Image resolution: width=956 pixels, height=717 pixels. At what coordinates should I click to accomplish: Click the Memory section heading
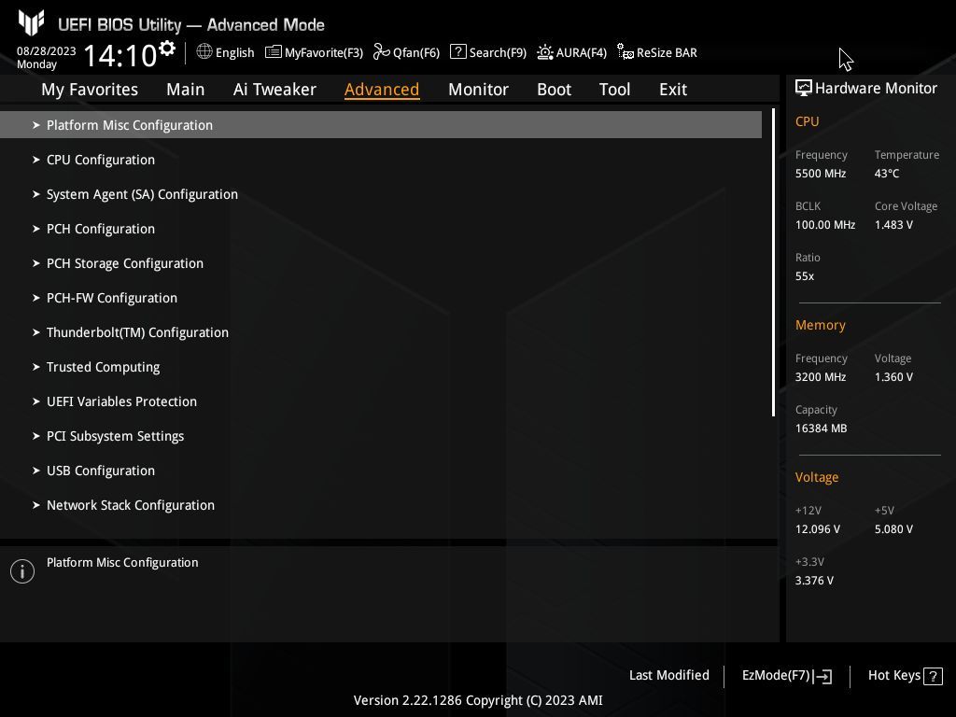[820, 325]
